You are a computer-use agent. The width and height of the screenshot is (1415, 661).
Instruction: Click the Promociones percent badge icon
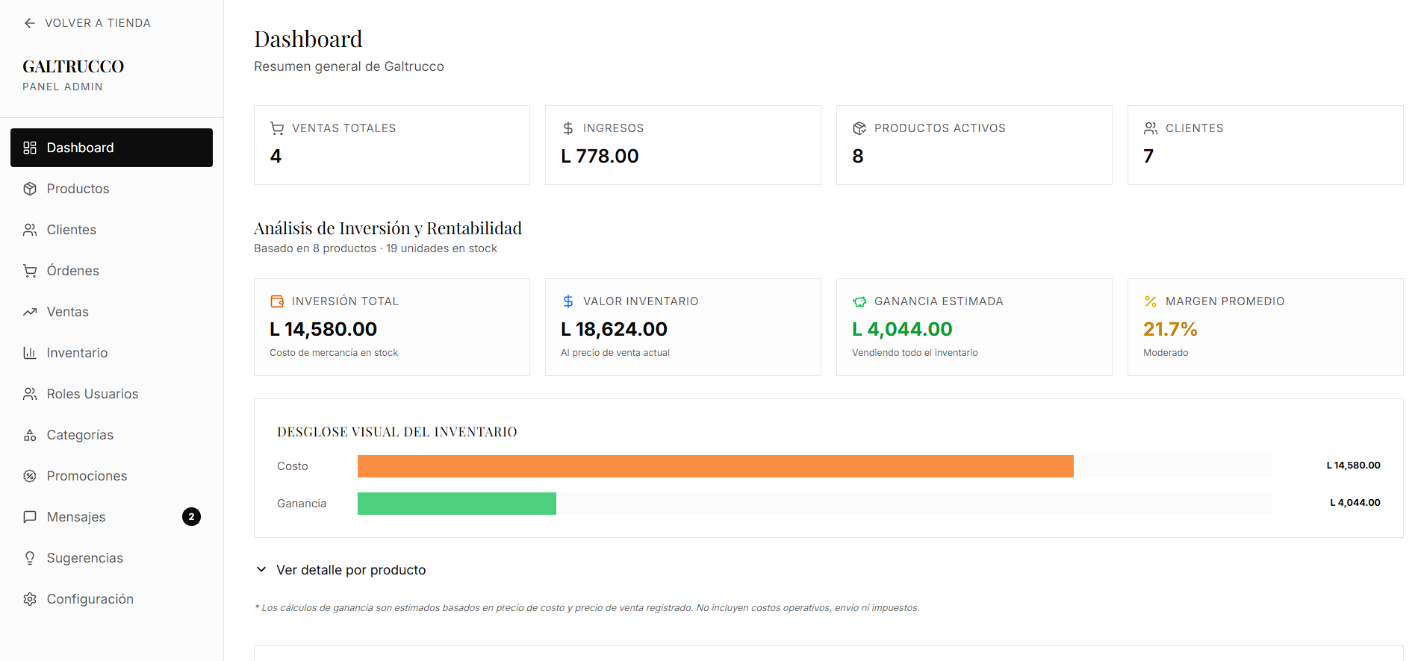[30, 476]
